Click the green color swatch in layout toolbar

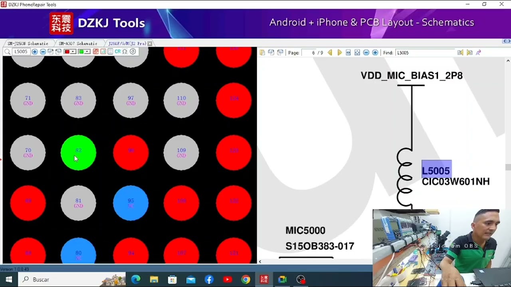tap(81, 52)
